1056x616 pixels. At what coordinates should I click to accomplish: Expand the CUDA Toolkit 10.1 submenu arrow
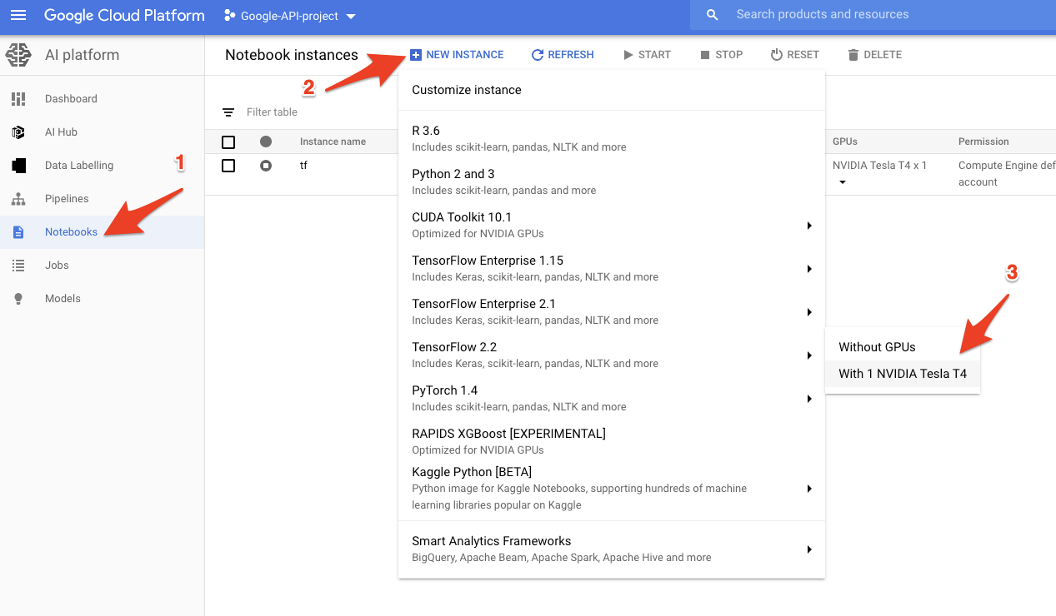click(x=808, y=226)
